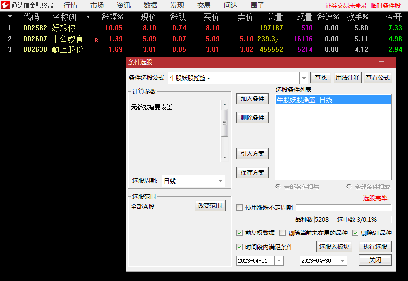Sort by 现价 column header

click(x=149, y=17)
